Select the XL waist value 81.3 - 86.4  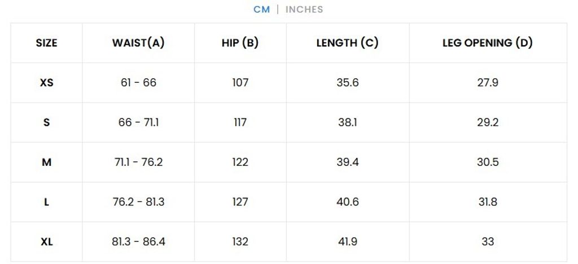tap(138, 242)
